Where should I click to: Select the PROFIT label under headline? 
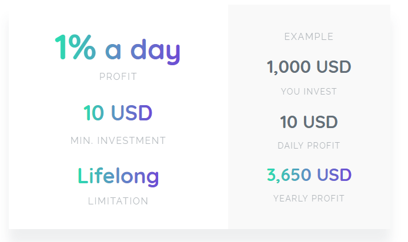118,77
